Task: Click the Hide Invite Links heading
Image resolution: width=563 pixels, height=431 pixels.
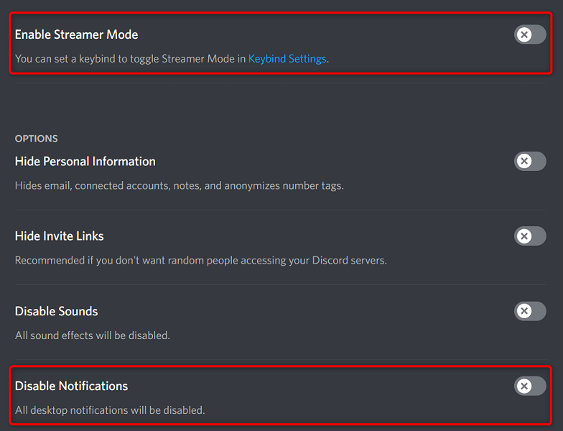Action: (x=59, y=236)
